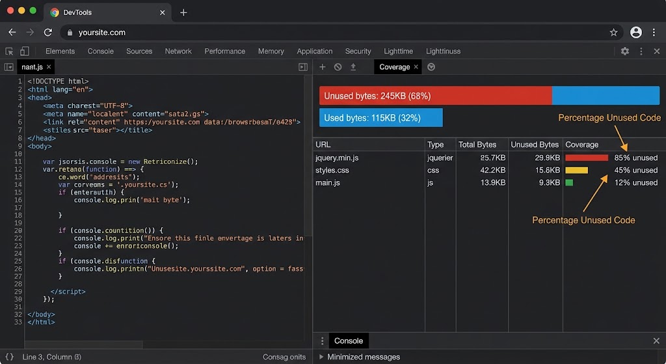The image size is (666, 364).
Task: Open the Performance panel
Action: point(224,51)
